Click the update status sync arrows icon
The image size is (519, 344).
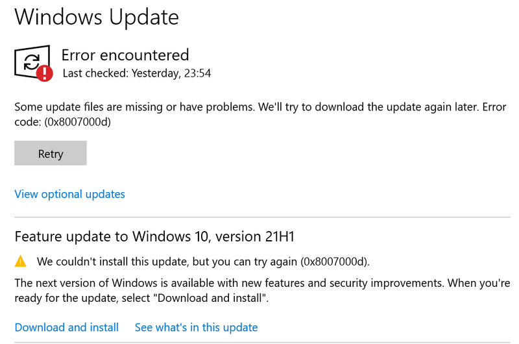point(30,62)
